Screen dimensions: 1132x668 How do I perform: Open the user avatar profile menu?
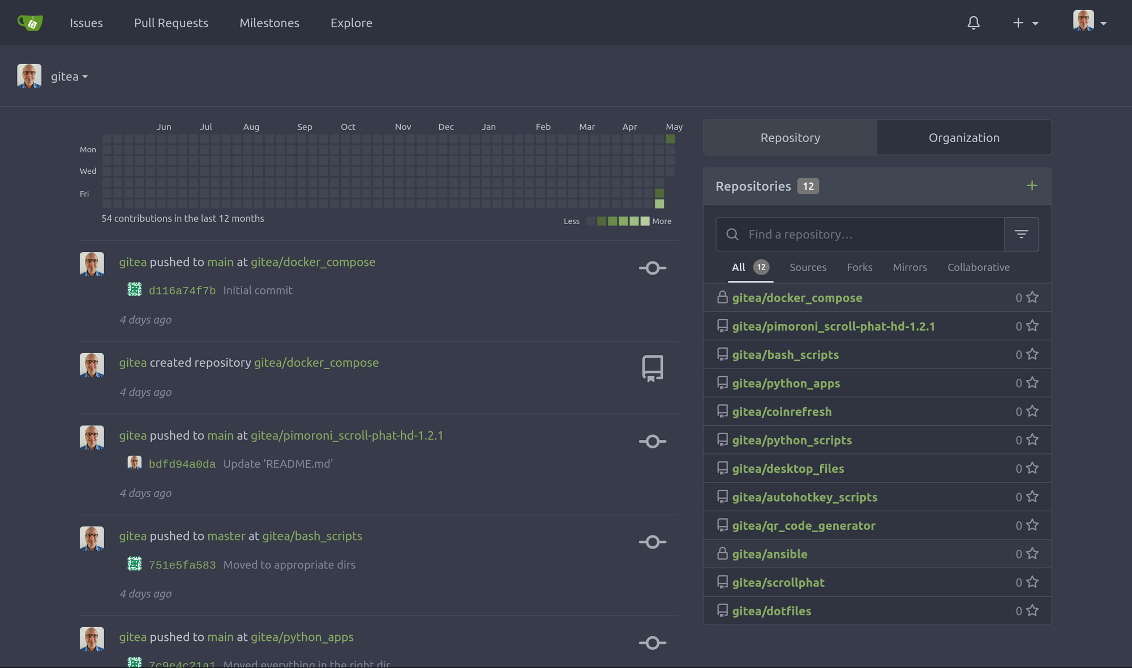pyautogui.click(x=1090, y=21)
